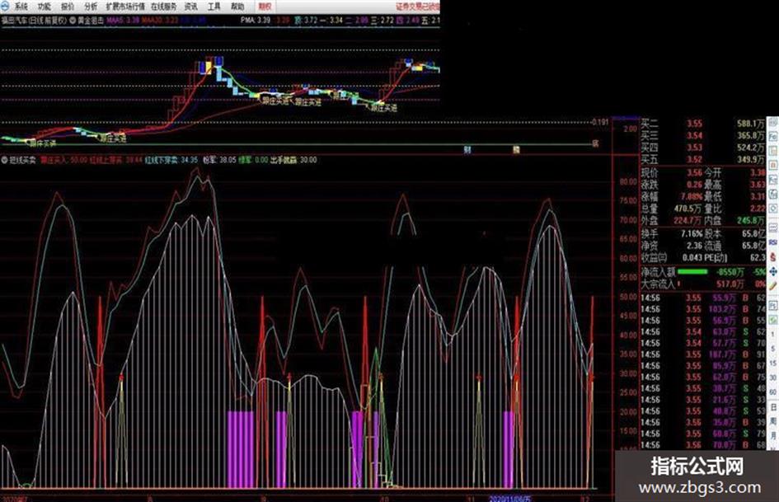This screenshot has height=502, width=779.
Task: Click the topmost right sidebar icon
Action: 773,122
